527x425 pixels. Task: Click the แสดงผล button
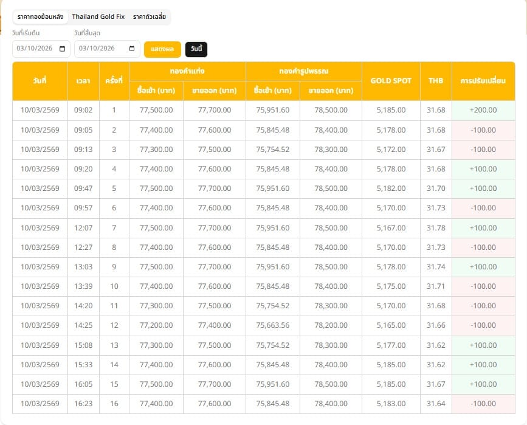(x=162, y=49)
